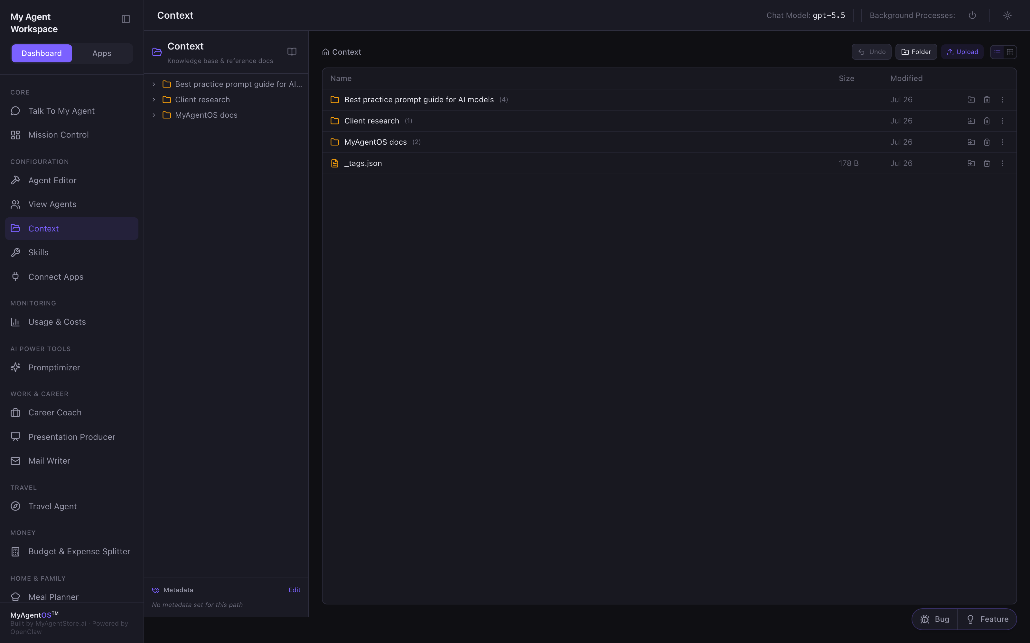Open Meal Planner
The width and height of the screenshot is (1030, 643).
[x=71, y=597]
